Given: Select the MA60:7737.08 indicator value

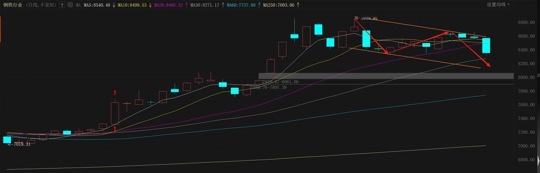Looking at the screenshot, I should pyautogui.click(x=241, y=5).
